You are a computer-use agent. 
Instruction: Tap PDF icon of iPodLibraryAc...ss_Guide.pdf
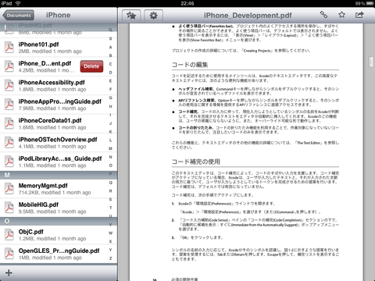coord(9,162)
